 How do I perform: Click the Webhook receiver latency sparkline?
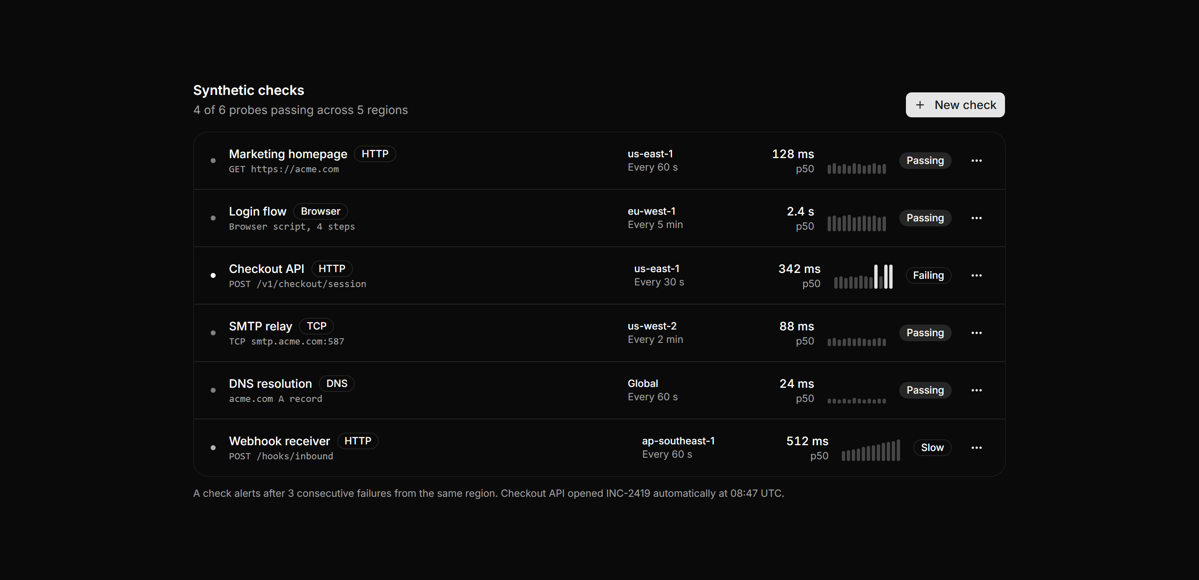click(x=871, y=450)
